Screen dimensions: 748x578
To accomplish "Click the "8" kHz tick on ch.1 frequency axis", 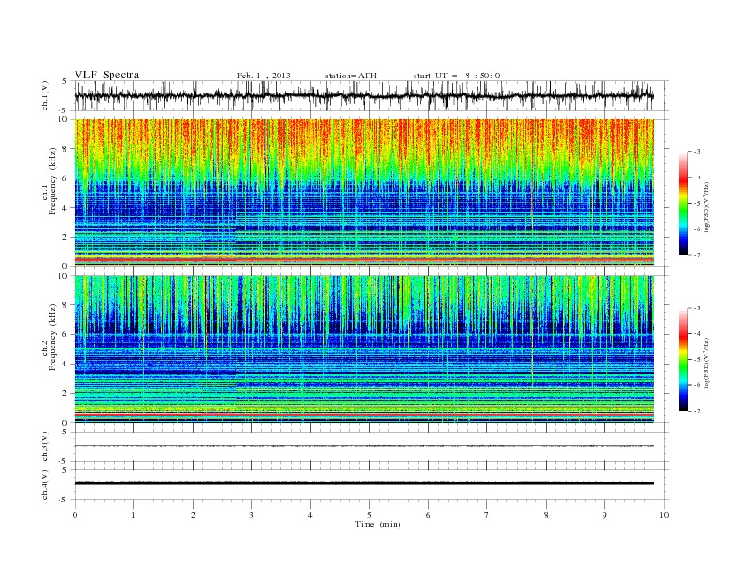I will [x=65, y=149].
